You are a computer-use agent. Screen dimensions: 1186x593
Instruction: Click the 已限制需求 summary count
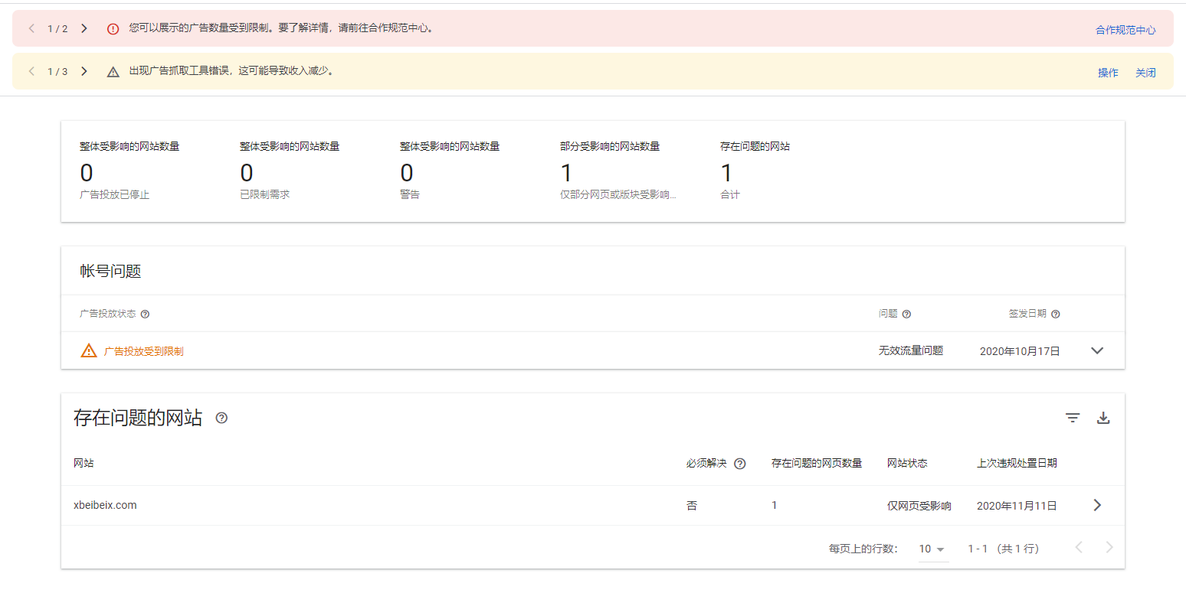click(247, 173)
